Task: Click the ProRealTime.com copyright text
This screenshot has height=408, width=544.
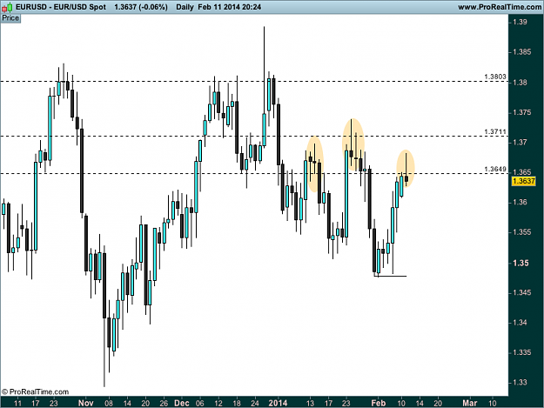Action: click(x=36, y=392)
